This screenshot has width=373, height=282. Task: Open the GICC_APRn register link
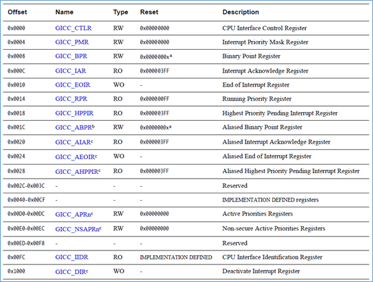(x=74, y=214)
